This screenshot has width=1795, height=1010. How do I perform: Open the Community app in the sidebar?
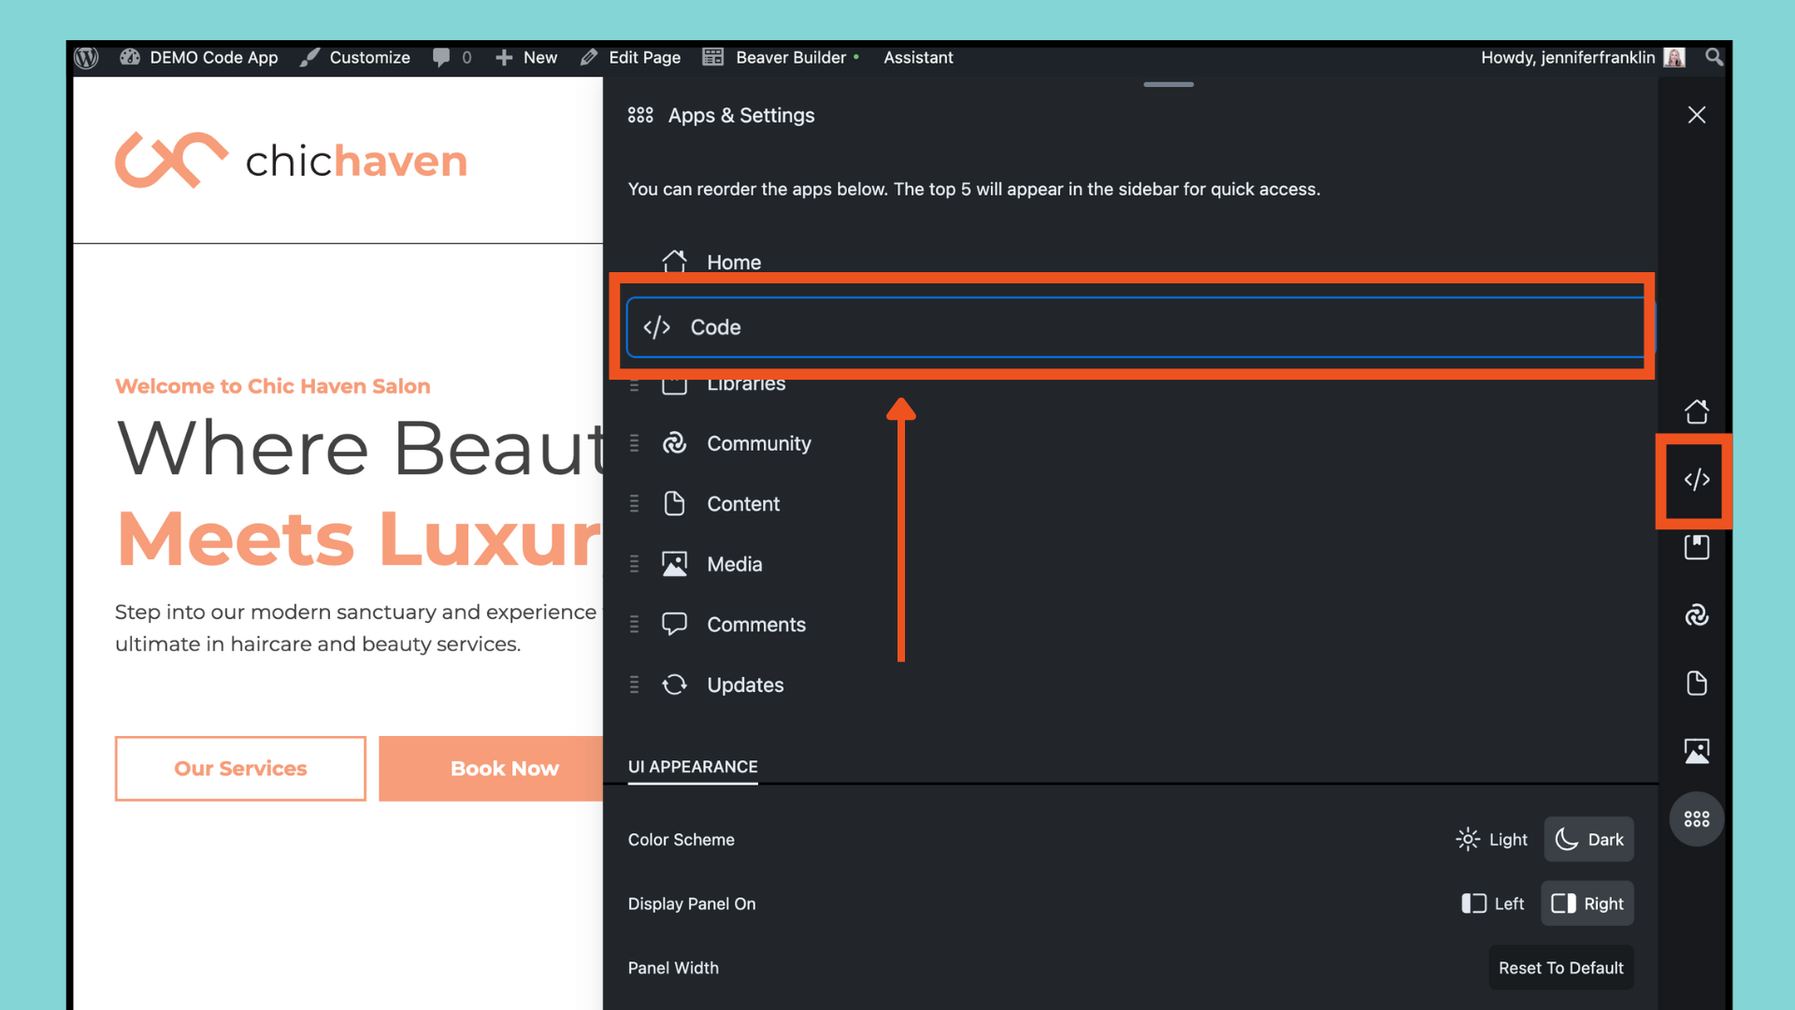[x=1696, y=615]
